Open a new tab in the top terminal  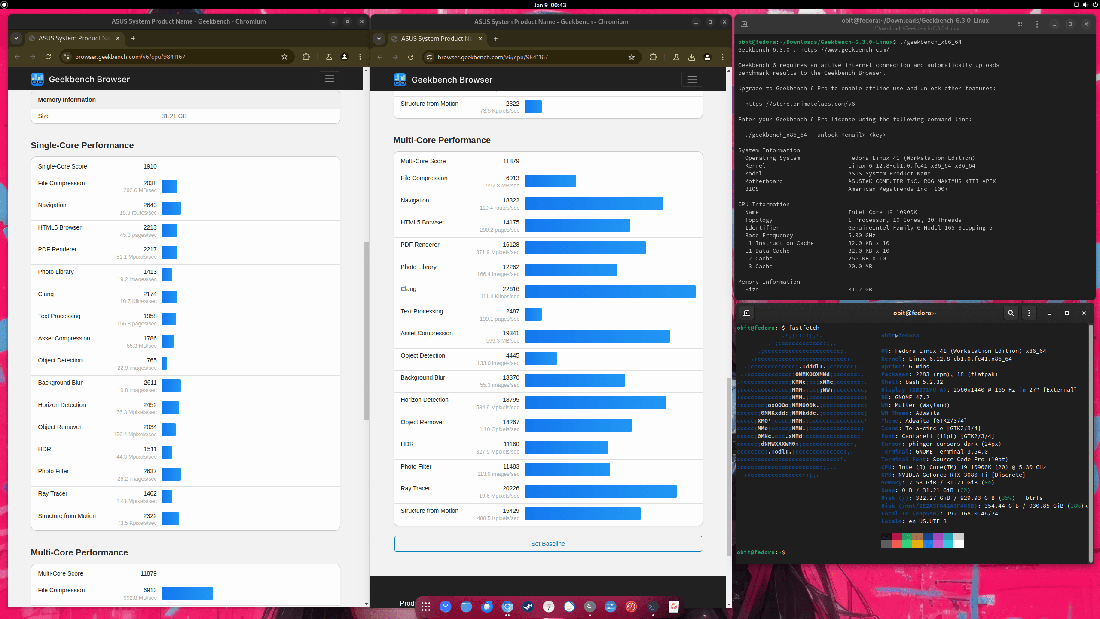[x=744, y=24]
